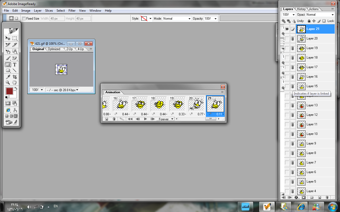Play the animation
Image resolution: width=340 pixels, height=212 pixels.
(x=145, y=119)
